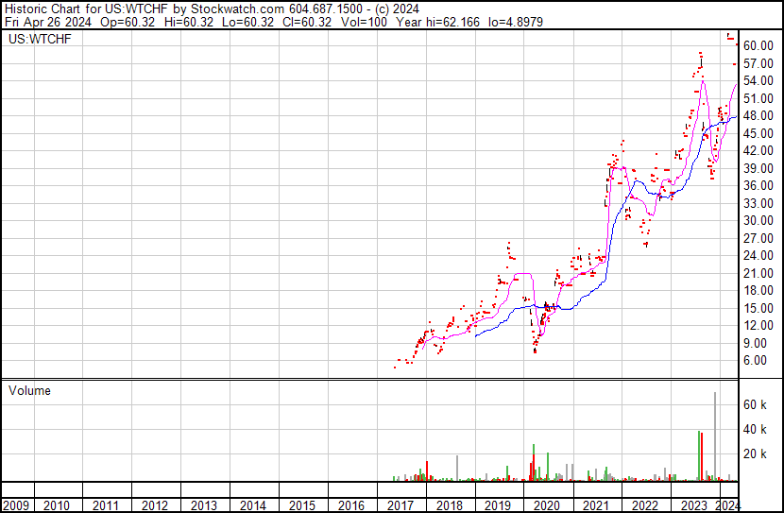
Task: Click the 2011 year label on time axis
Action: [106, 505]
